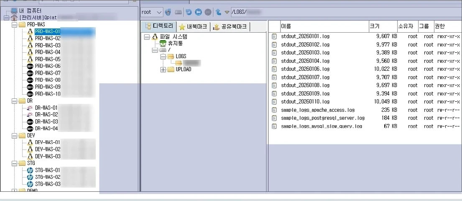Click the HP icon of STG-WAS-03
The image size is (462, 201).
click(x=30, y=184)
